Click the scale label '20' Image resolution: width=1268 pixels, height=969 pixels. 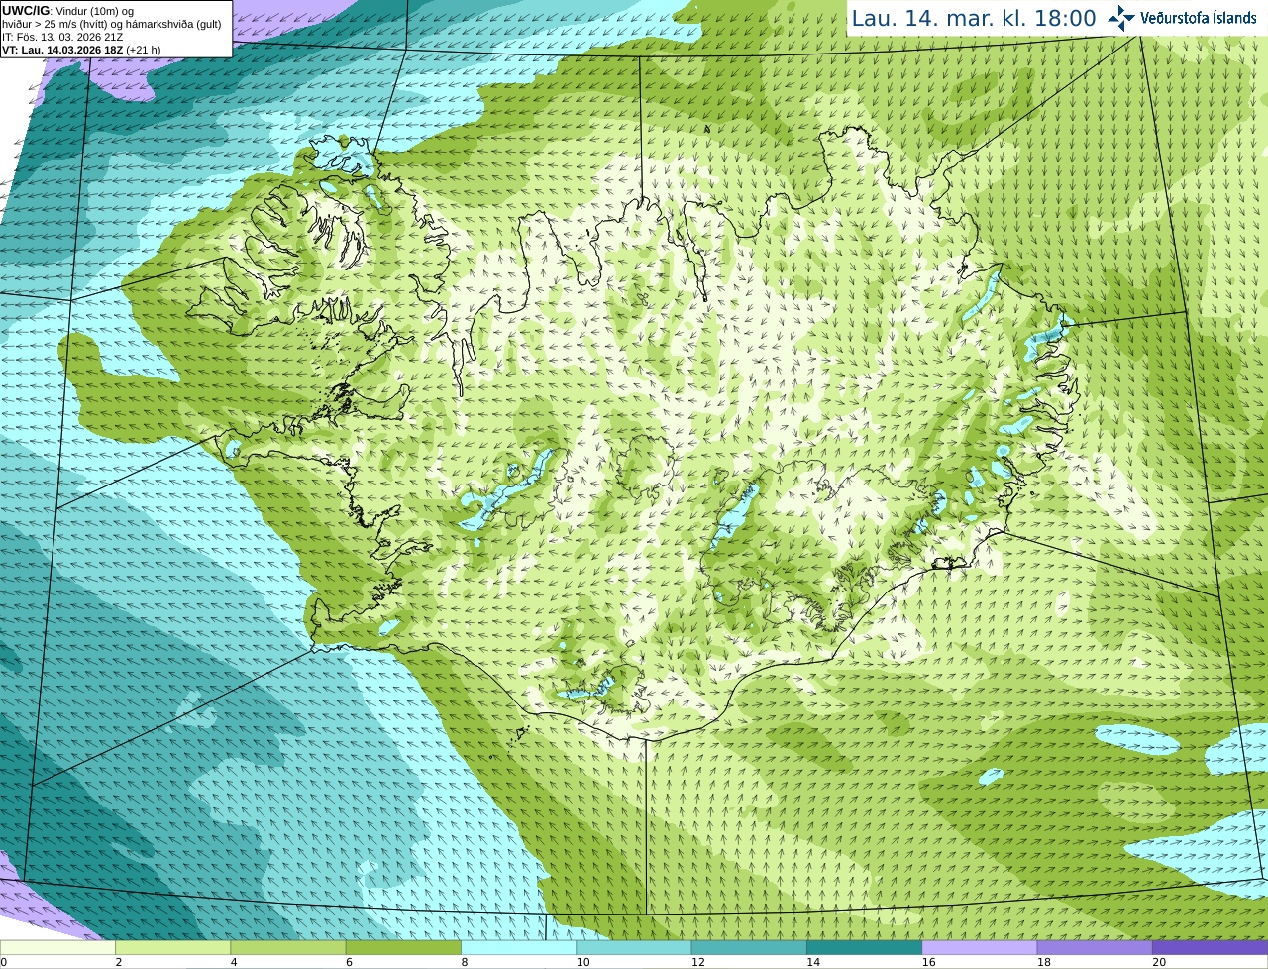pos(1159,962)
